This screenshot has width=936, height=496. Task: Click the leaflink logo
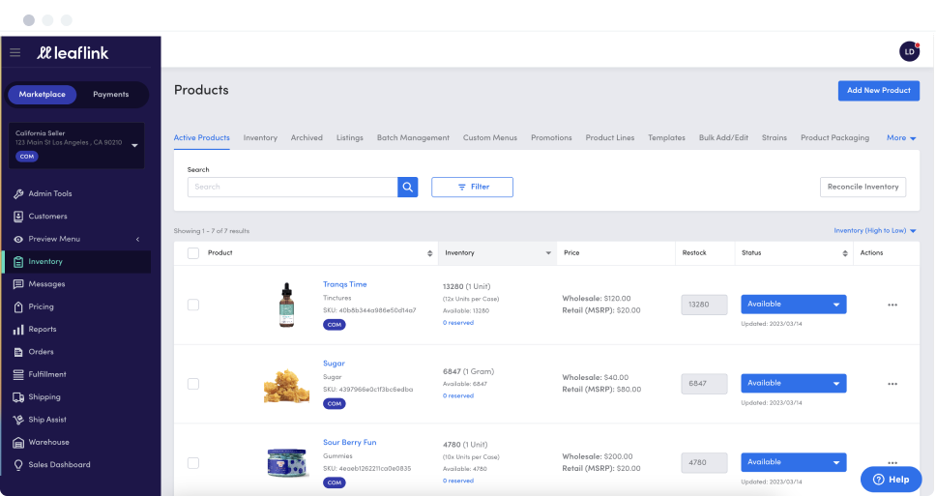73,53
